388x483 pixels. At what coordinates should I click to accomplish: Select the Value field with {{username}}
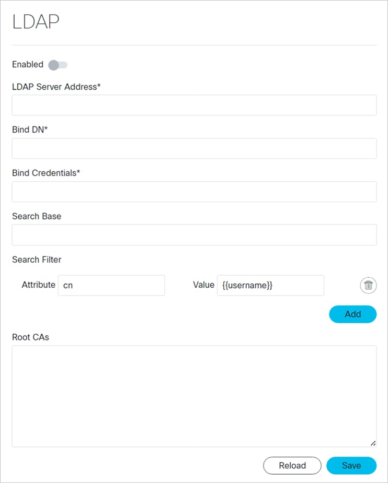pos(270,285)
